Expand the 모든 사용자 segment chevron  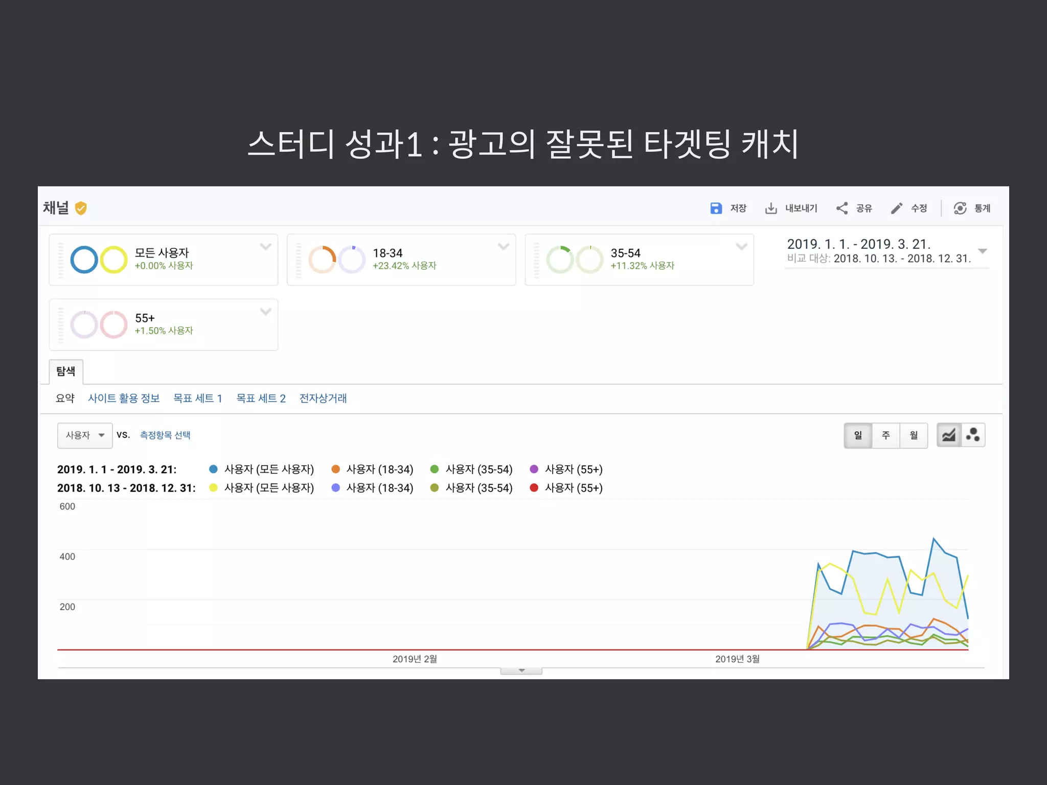point(265,247)
